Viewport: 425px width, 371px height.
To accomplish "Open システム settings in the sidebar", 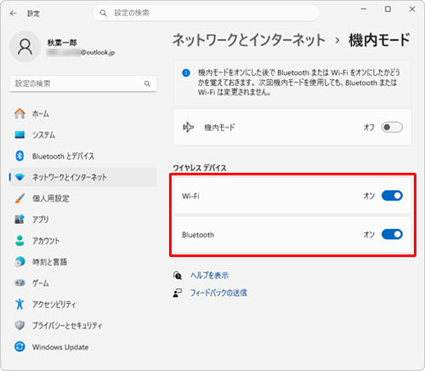I will coord(83,134).
